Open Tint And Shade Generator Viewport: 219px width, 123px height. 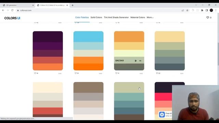[x=116, y=17]
